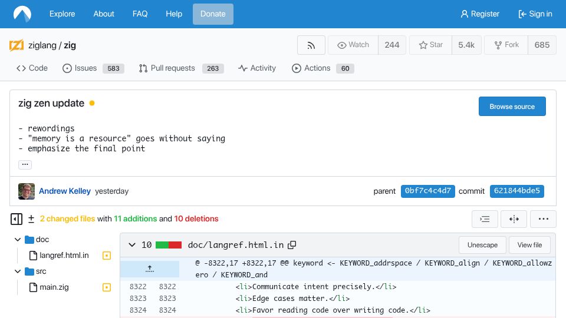Fork the zig repository

(506, 45)
